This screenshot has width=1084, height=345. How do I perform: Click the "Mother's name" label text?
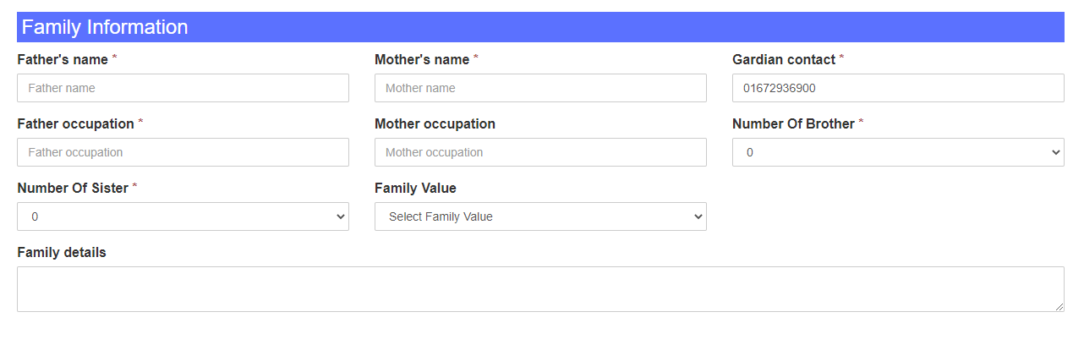422,59
